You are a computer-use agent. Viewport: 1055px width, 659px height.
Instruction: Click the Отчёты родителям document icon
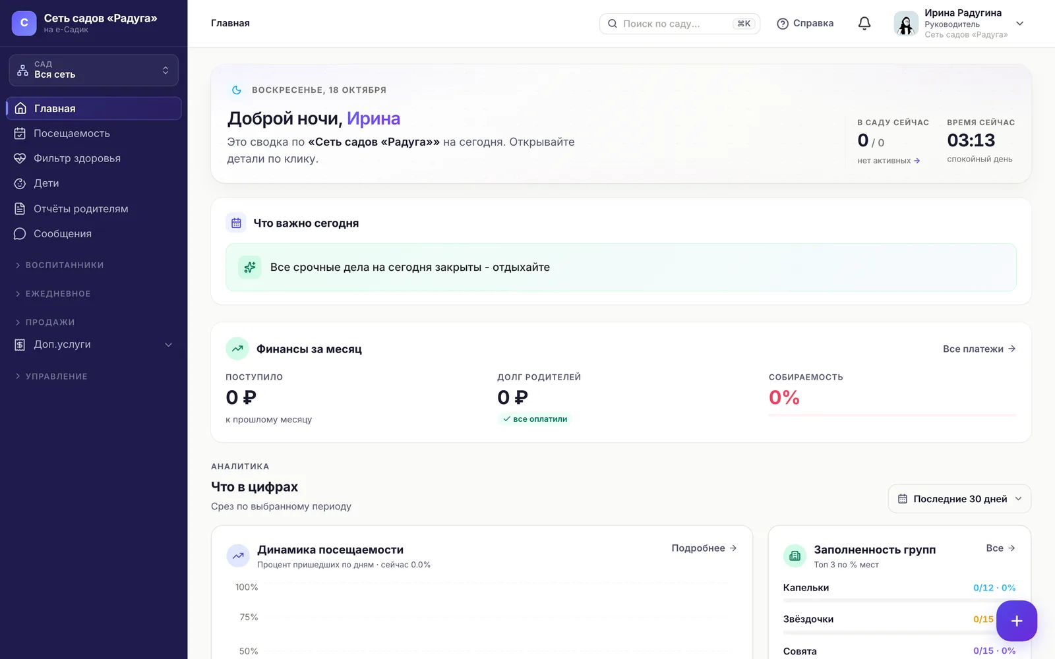(x=20, y=209)
